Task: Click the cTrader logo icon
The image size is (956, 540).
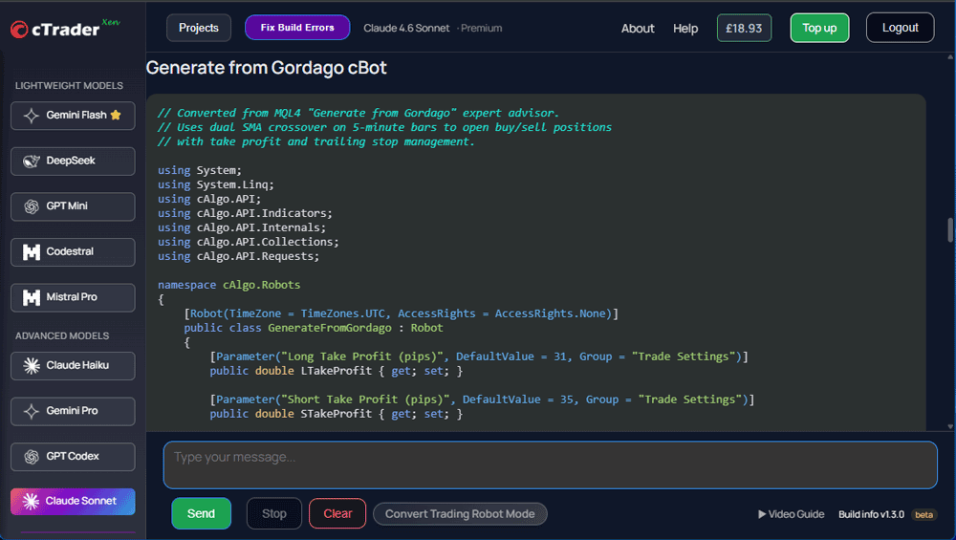Action: coord(19,30)
